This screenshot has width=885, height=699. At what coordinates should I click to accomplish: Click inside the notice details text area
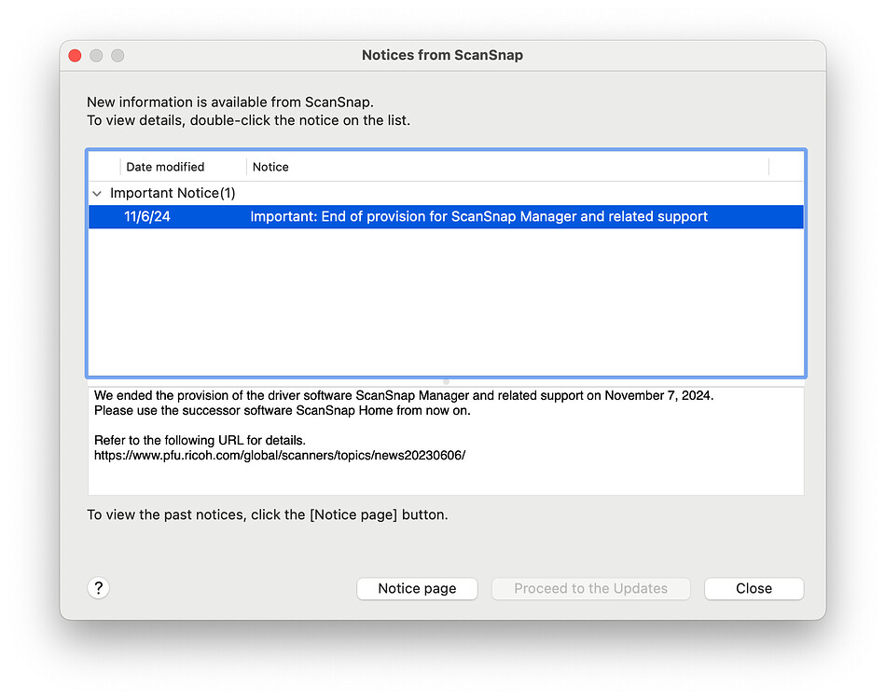446,438
